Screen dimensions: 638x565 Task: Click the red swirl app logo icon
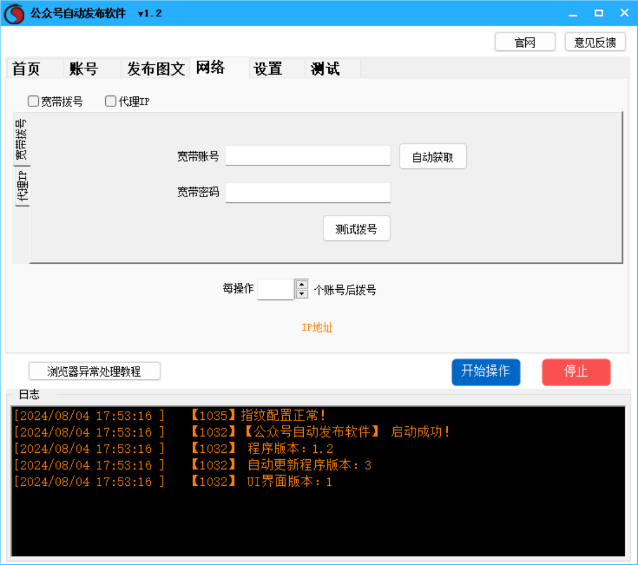tap(14, 13)
